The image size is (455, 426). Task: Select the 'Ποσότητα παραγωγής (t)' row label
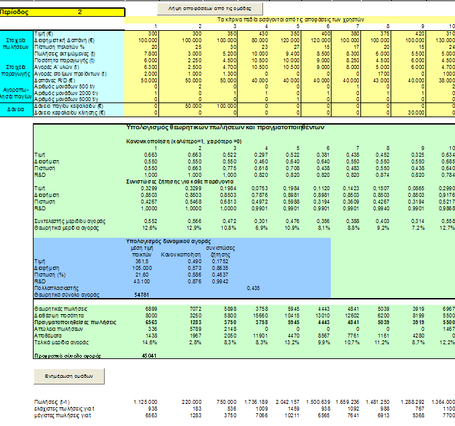(64, 60)
